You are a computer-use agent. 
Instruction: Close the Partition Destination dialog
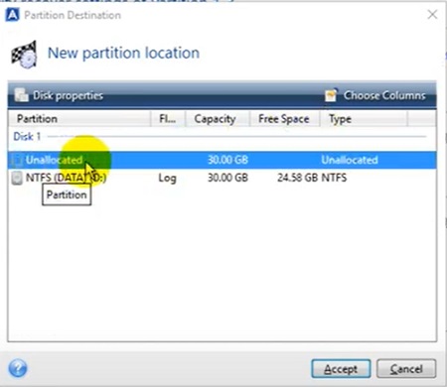pos(432,15)
